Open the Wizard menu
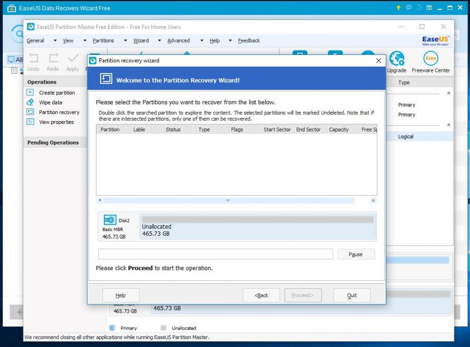 coord(141,40)
